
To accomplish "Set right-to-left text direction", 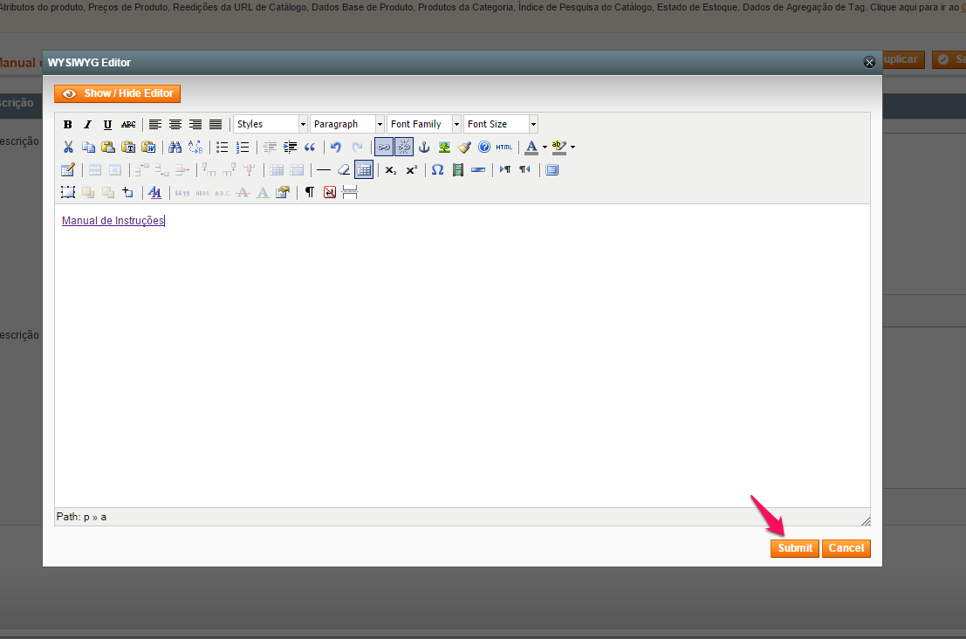I will 525,169.
